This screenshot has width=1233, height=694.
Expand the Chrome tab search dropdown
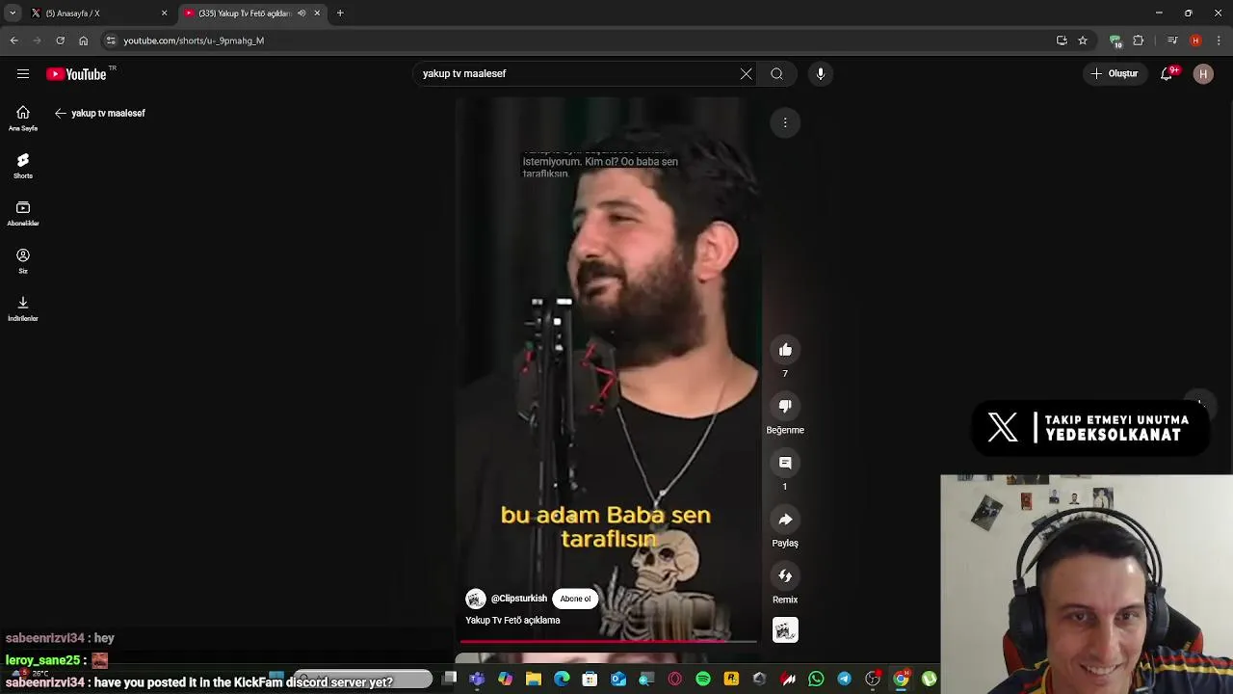pos(13,13)
